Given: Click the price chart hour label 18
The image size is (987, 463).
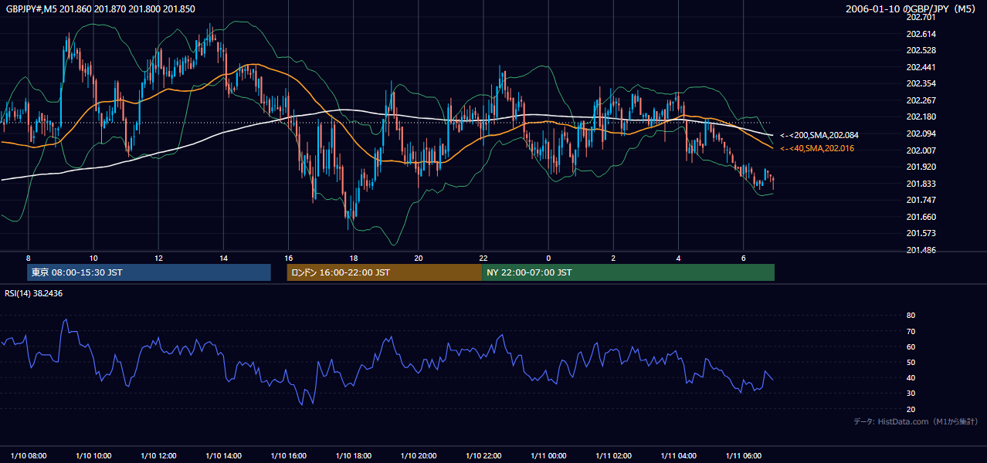Looking at the screenshot, I should point(353,258).
